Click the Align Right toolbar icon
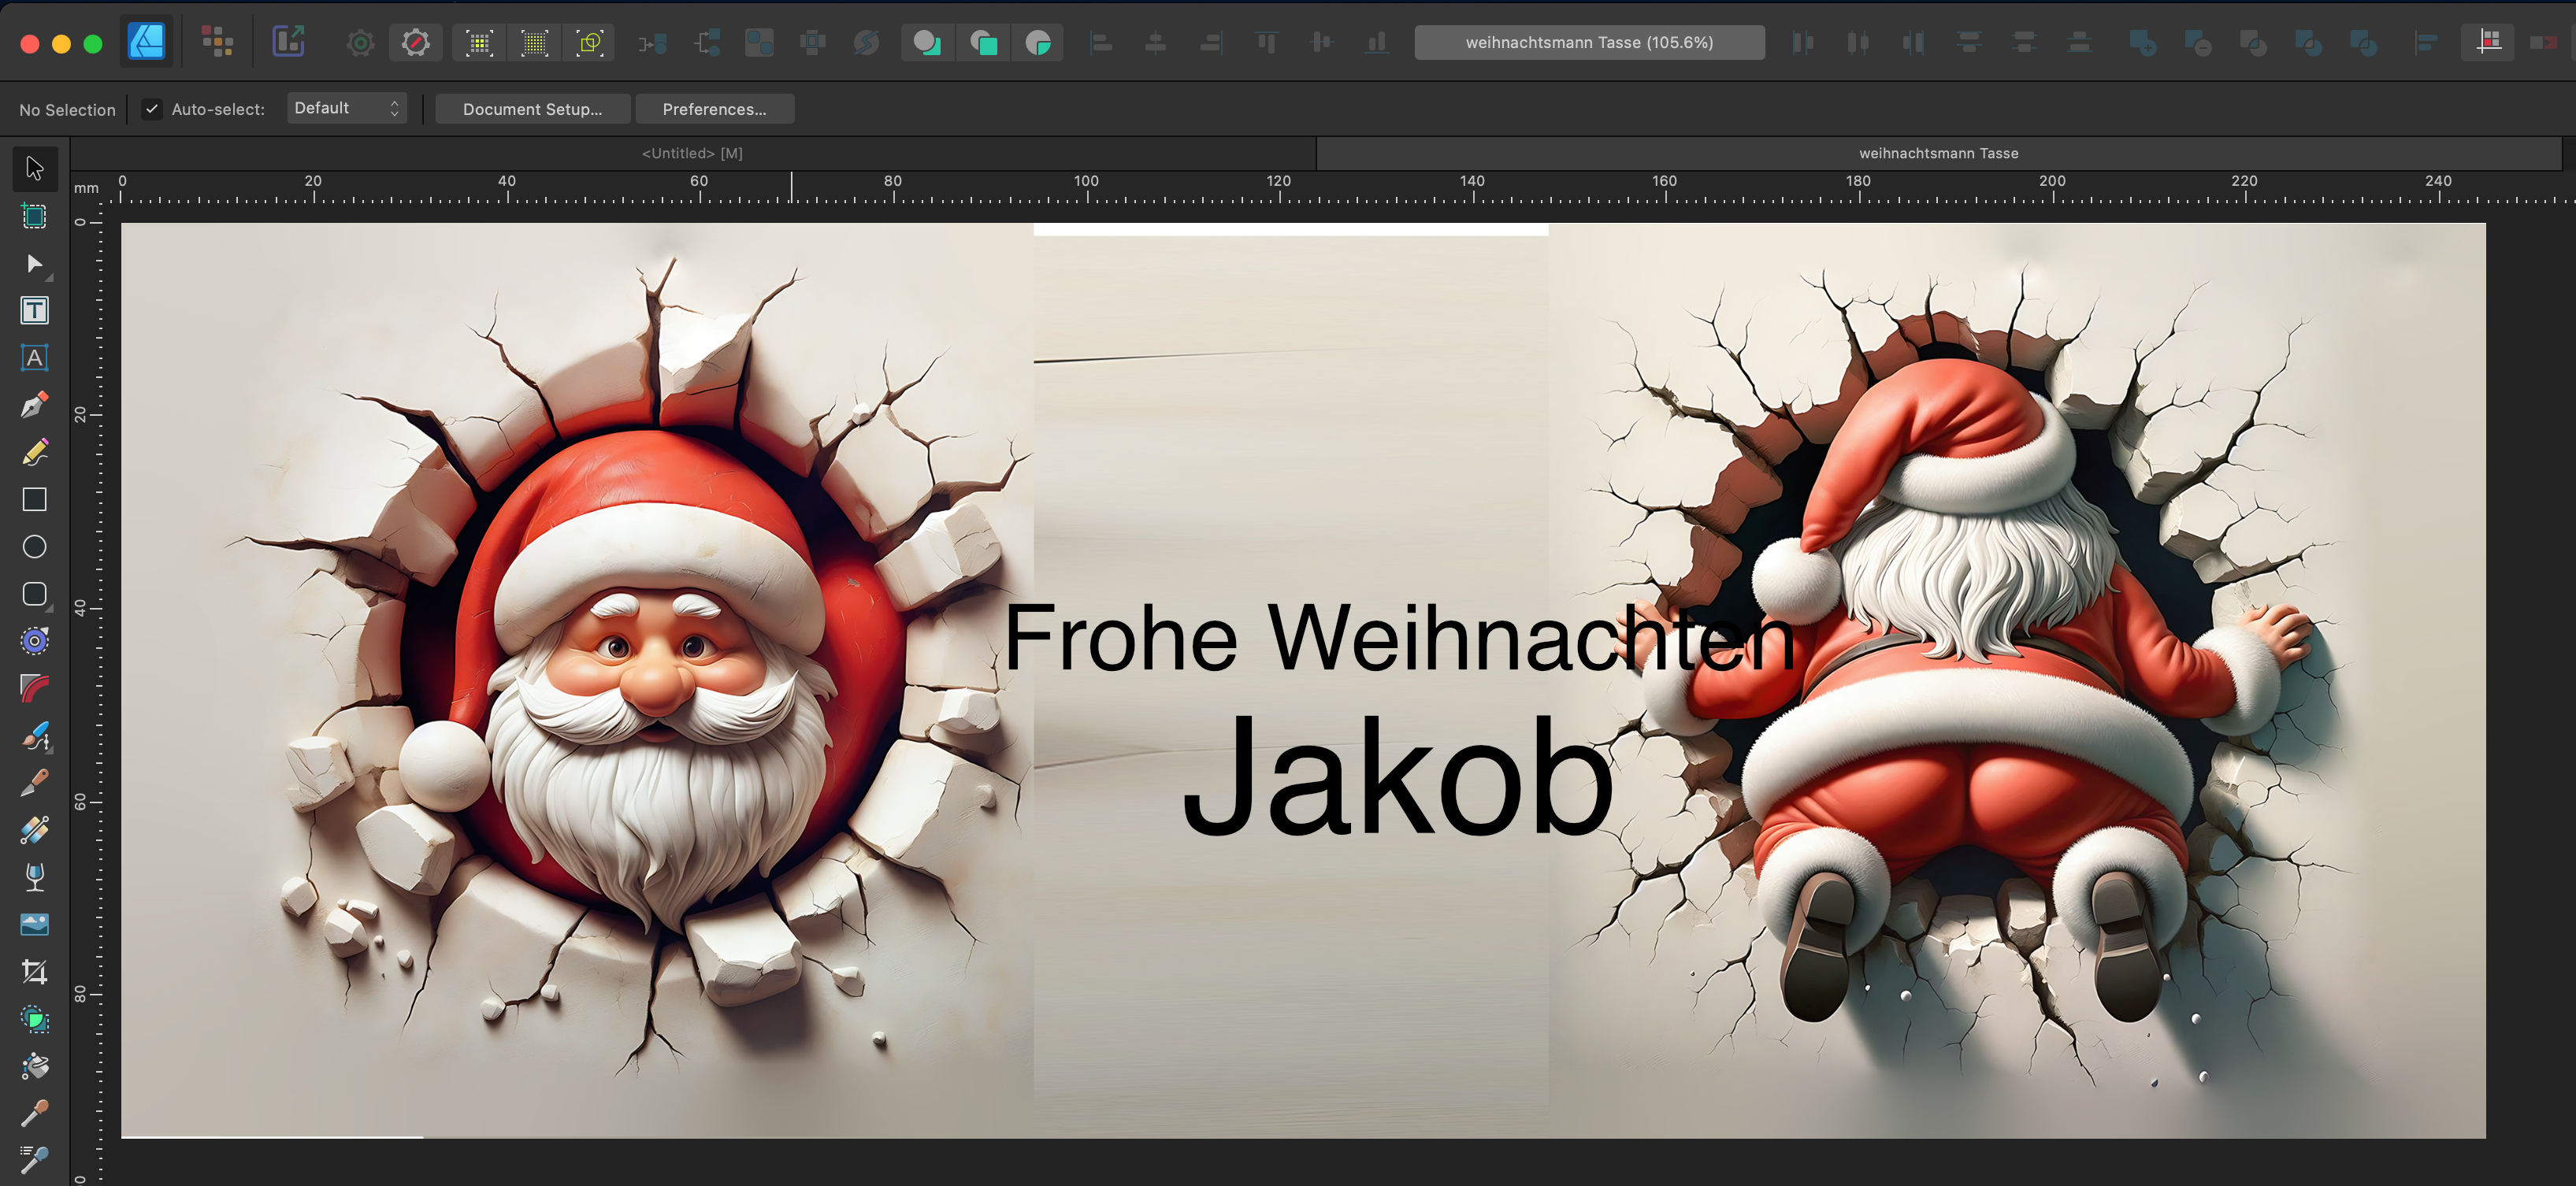 click(x=1211, y=43)
